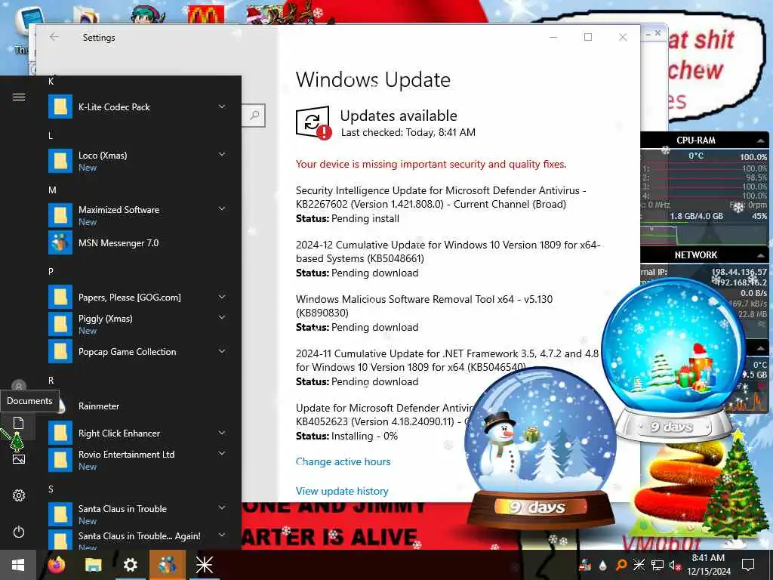The height and width of the screenshot is (580, 773).
Task: Jump to letter S app group header
Action: tap(51, 489)
